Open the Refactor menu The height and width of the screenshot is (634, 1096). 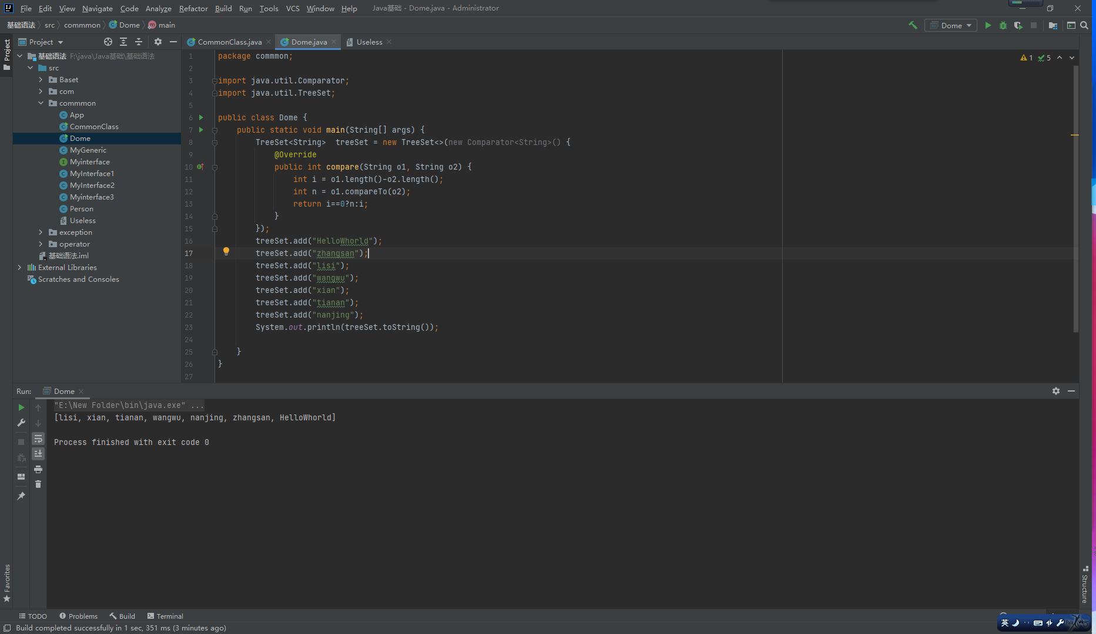pos(193,8)
